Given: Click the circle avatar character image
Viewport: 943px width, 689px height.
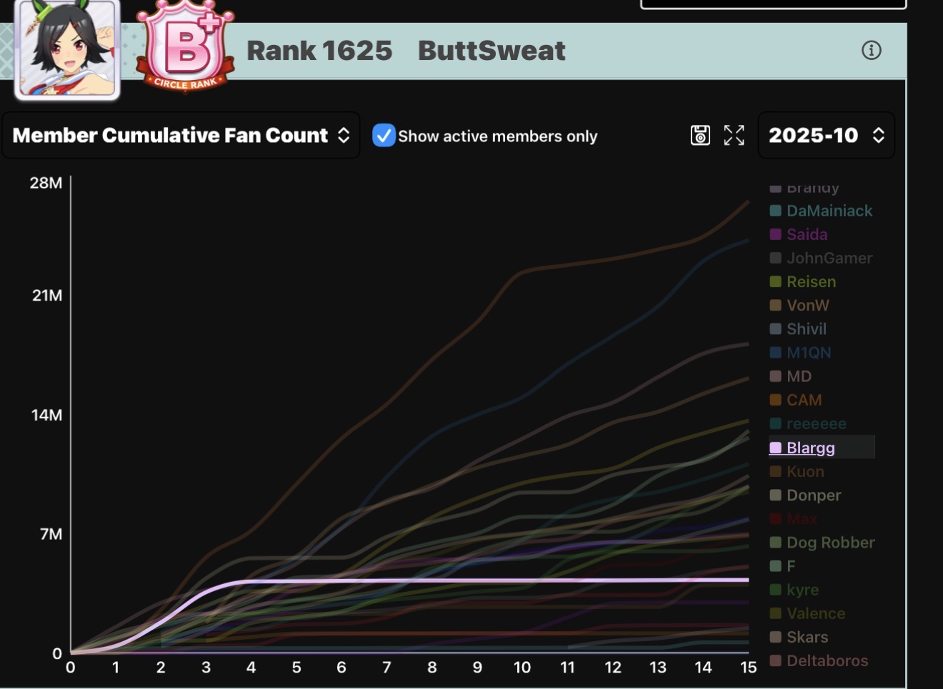Looking at the screenshot, I should (67, 49).
